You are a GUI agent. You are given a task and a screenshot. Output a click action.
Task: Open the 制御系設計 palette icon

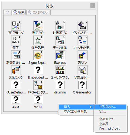(16, 55)
